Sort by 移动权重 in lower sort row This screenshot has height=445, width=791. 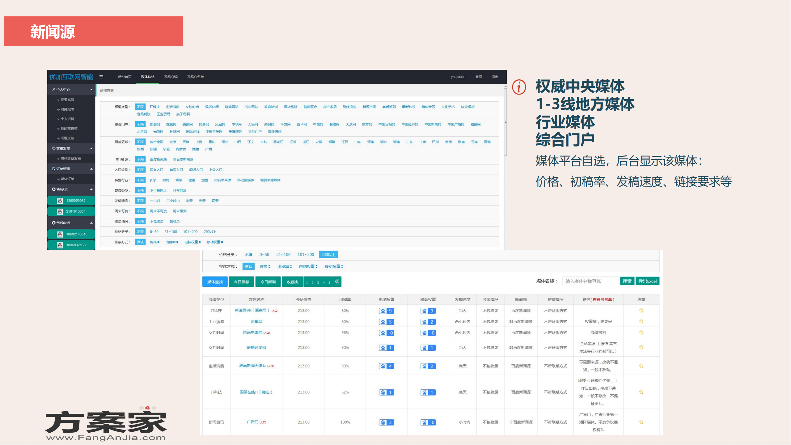coord(334,267)
